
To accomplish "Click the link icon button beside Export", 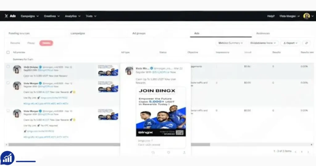I will 306,43.
